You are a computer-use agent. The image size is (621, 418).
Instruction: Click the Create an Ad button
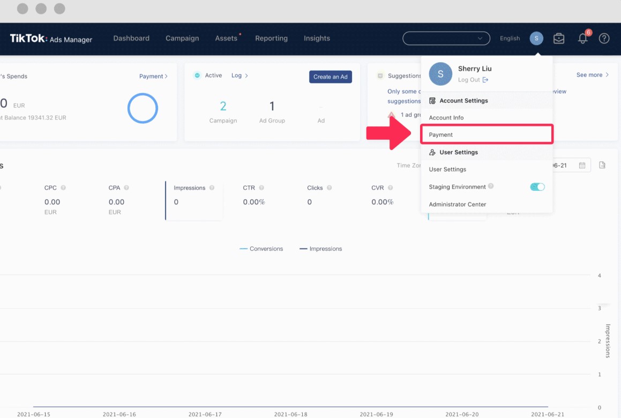(x=330, y=77)
